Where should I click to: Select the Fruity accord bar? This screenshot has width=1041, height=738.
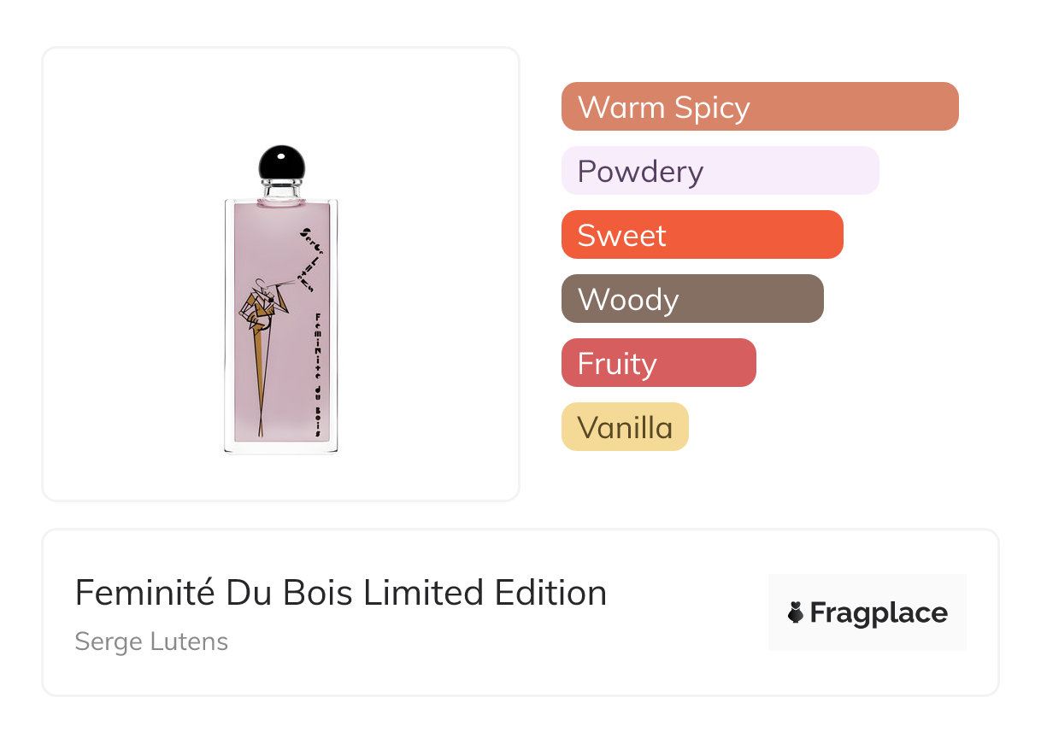[658, 363]
